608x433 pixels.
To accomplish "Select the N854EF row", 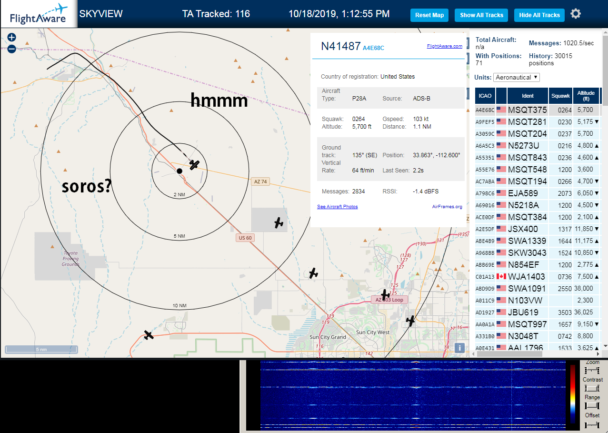I will (538, 265).
